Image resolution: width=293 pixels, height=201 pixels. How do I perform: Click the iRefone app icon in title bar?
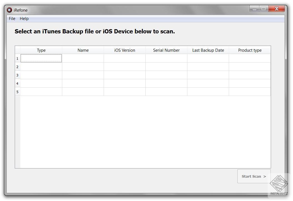pos(9,10)
